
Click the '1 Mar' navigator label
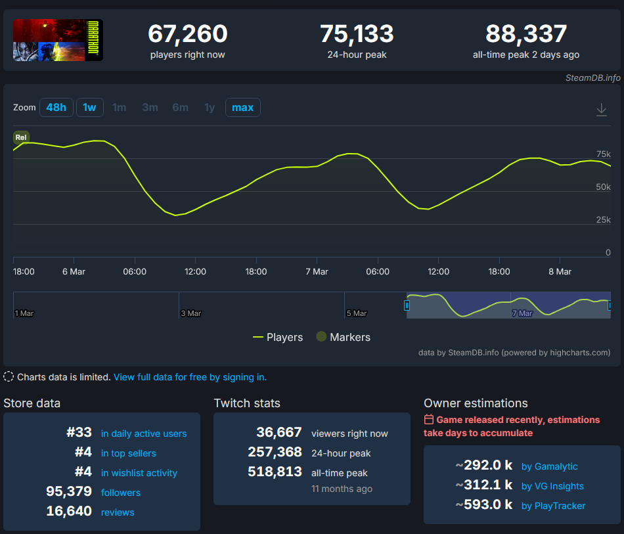pyautogui.click(x=24, y=313)
